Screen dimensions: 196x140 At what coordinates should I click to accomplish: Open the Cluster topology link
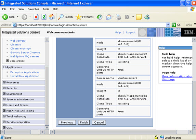click(x=21, y=48)
